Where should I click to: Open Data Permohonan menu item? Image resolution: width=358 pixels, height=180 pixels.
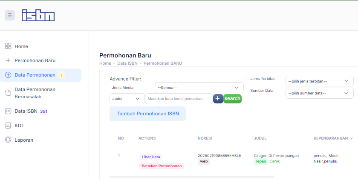click(x=35, y=75)
